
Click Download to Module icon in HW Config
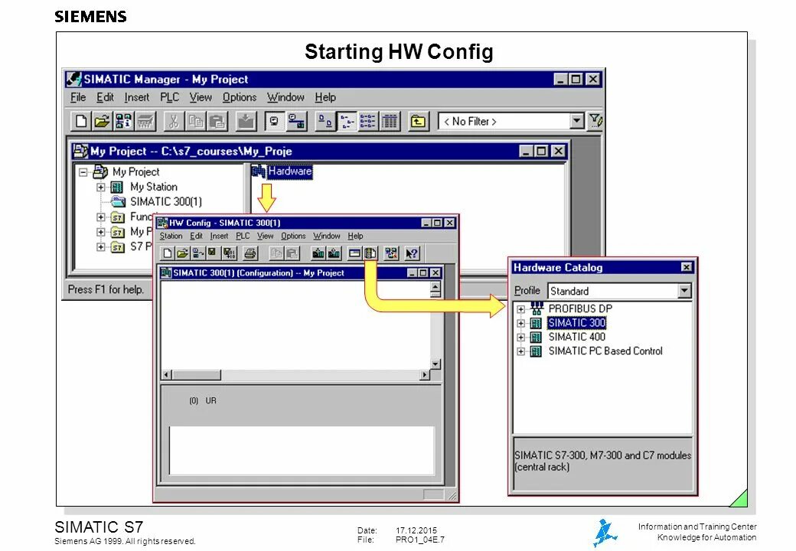pyautogui.click(x=318, y=253)
